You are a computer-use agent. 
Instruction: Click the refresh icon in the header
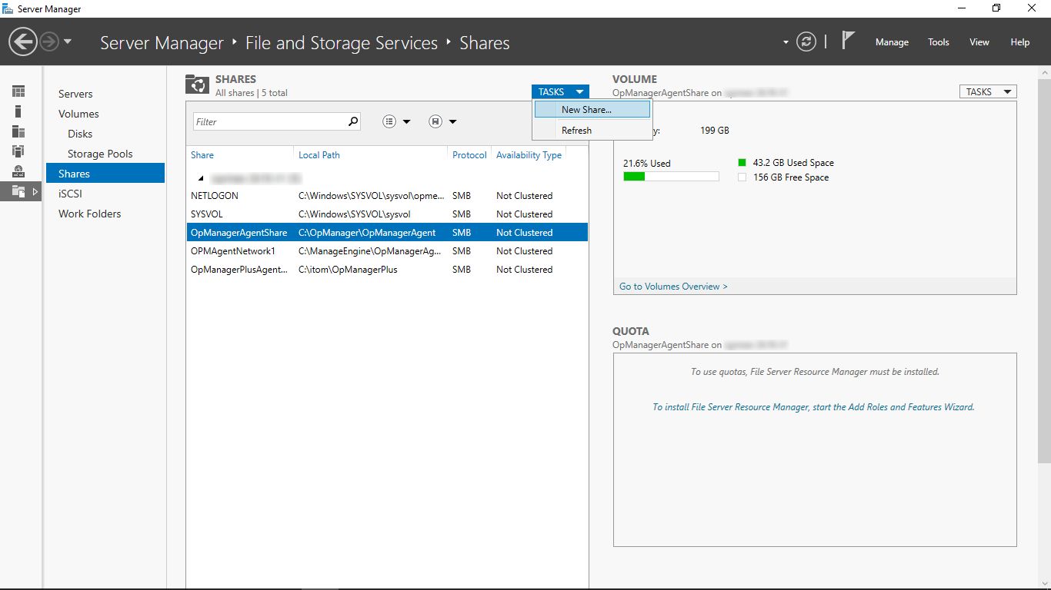point(806,42)
